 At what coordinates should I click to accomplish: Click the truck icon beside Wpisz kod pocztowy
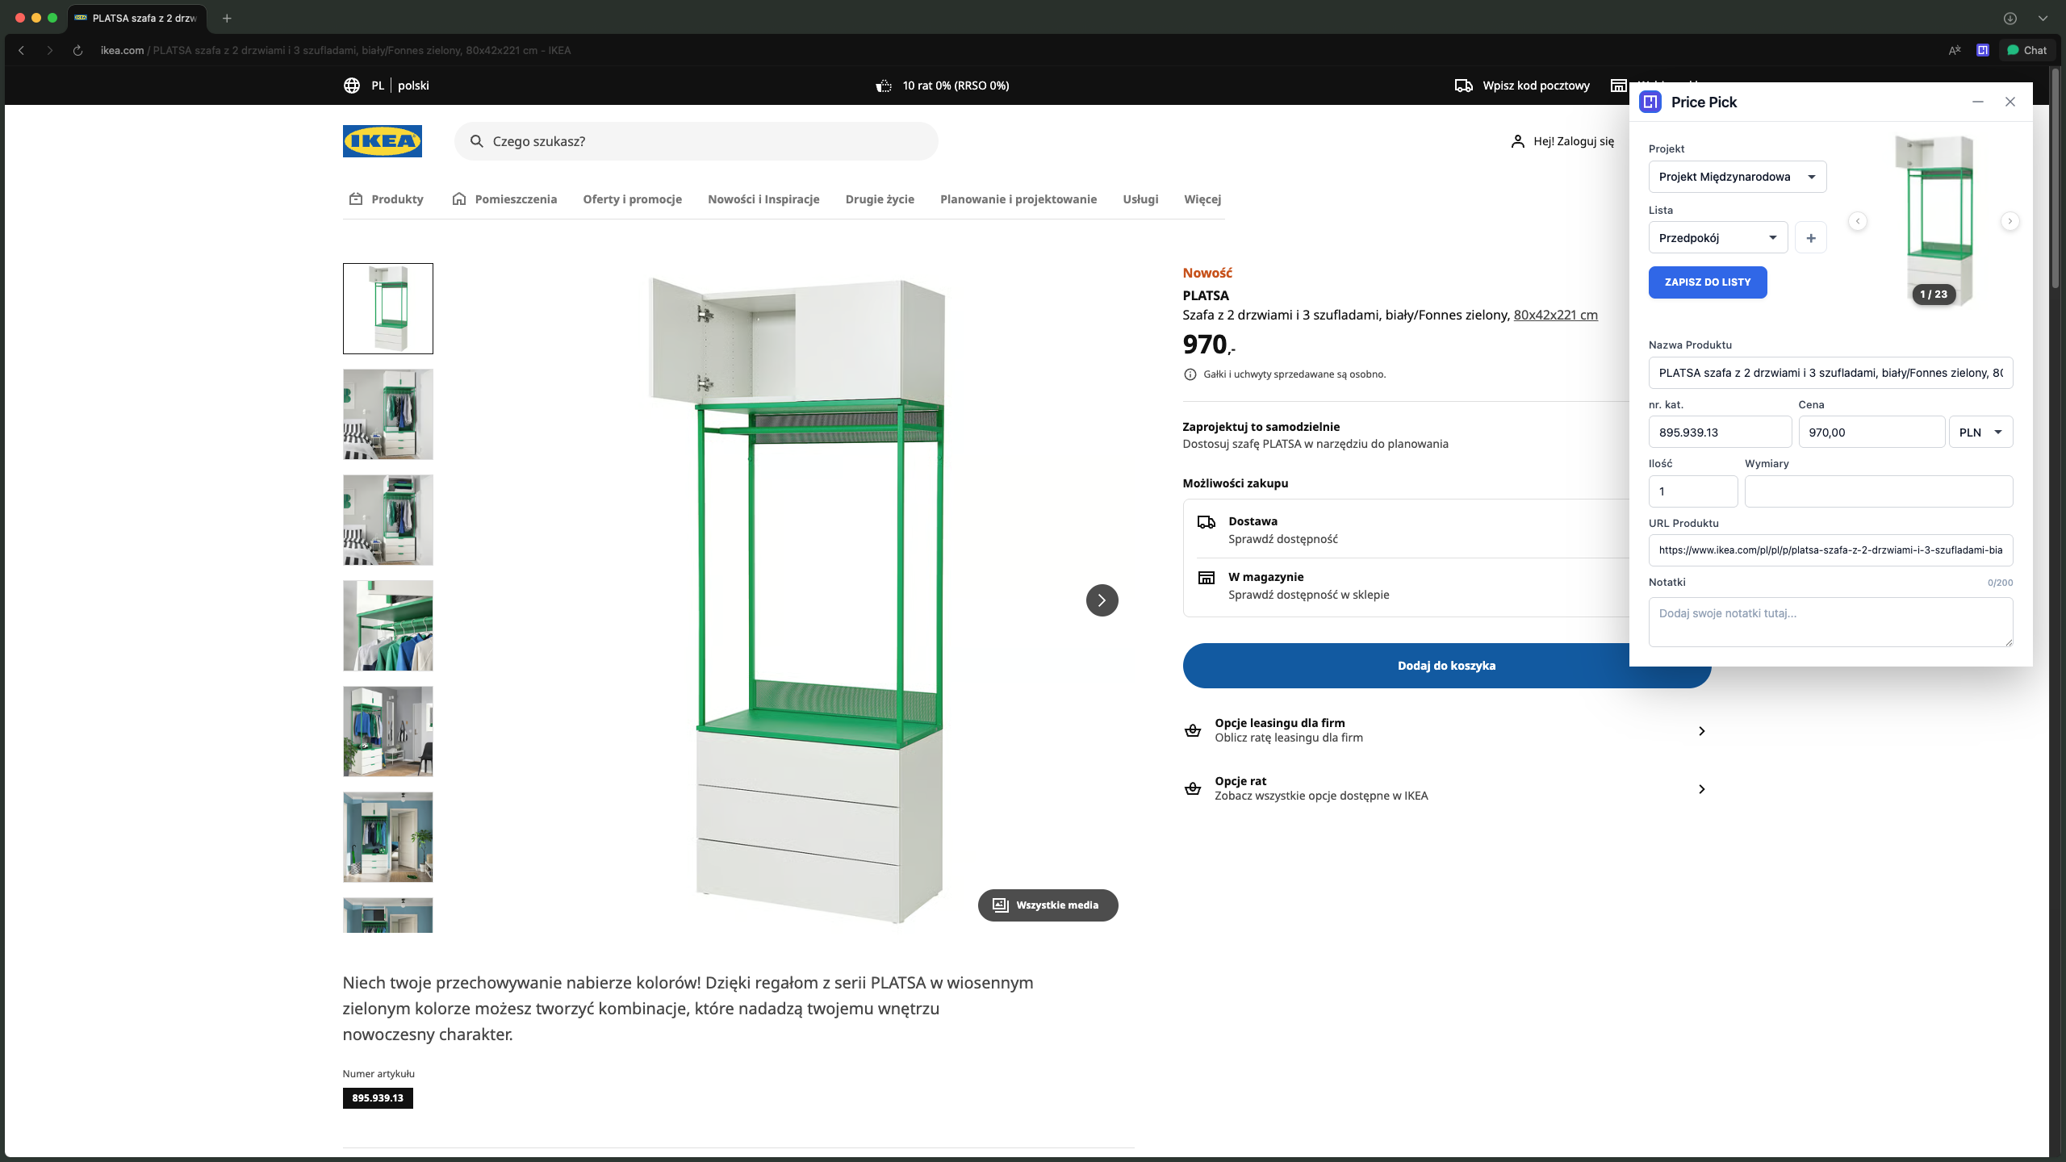point(1463,85)
